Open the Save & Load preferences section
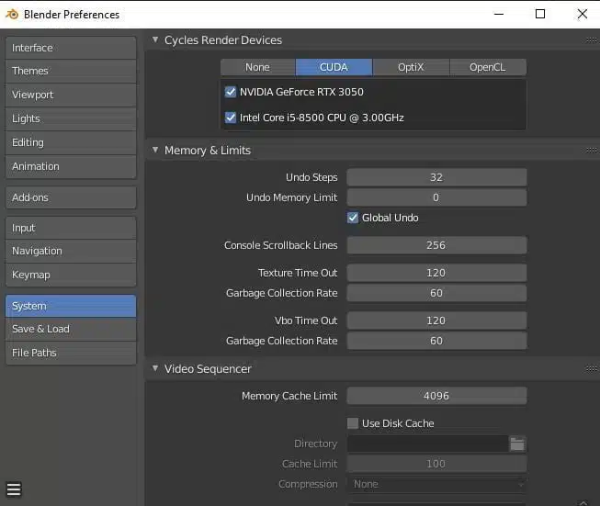Viewport: 600px width, 506px height. coord(71,330)
